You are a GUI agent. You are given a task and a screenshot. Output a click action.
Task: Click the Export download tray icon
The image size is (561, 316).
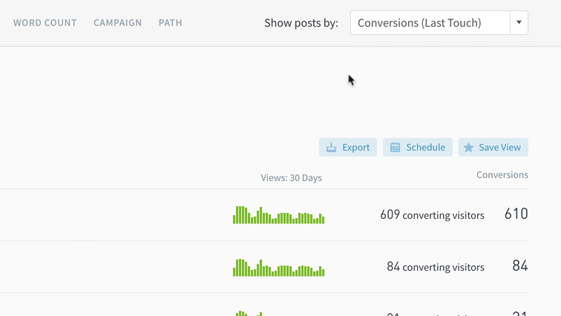coord(331,148)
